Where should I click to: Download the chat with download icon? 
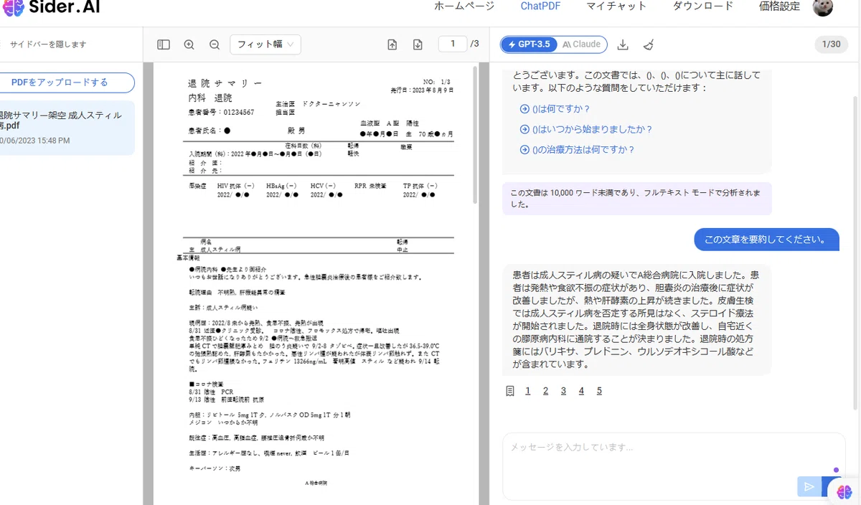623,44
